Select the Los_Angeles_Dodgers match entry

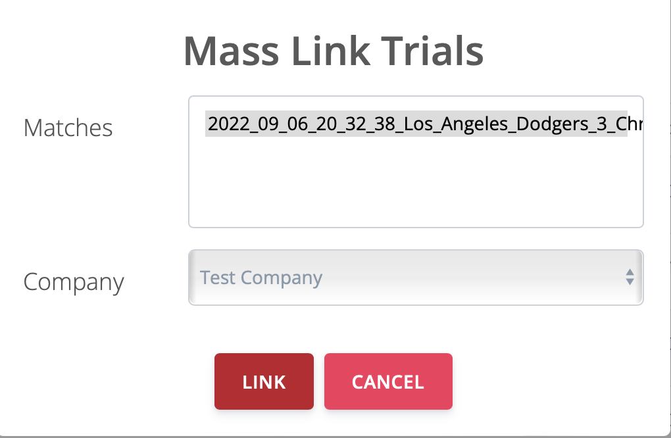pyautogui.click(x=416, y=124)
